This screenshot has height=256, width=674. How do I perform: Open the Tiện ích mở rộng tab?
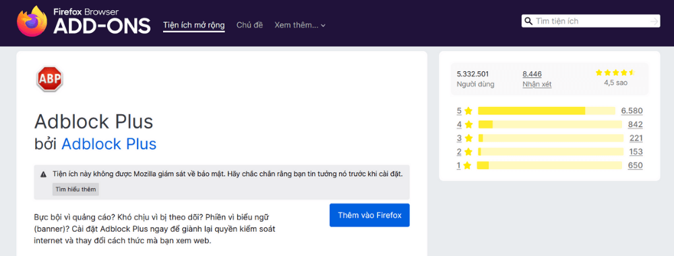pos(194,25)
